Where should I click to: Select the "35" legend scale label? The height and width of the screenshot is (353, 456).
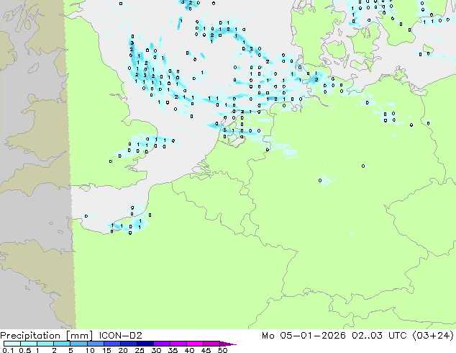click(x=173, y=350)
